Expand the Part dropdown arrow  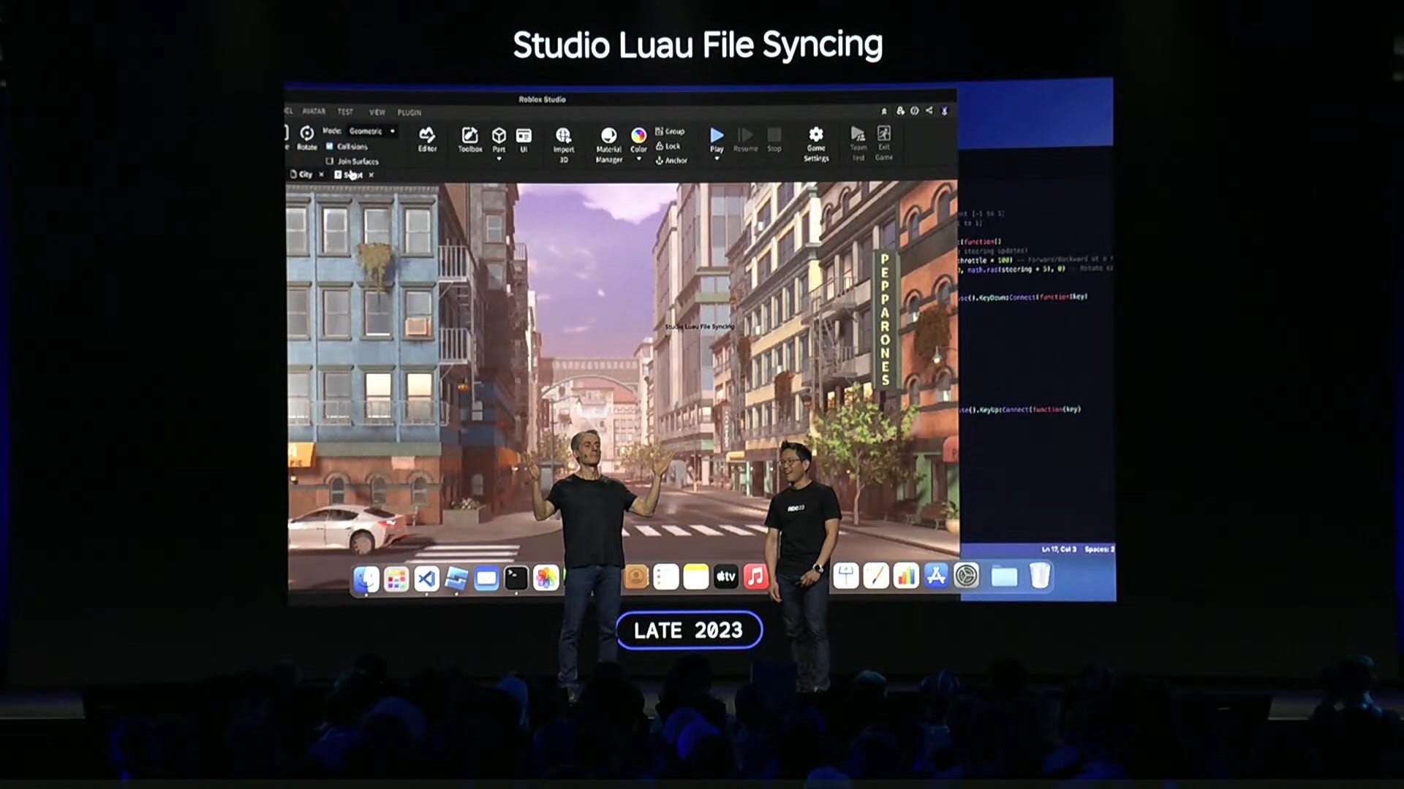(499, 159)
